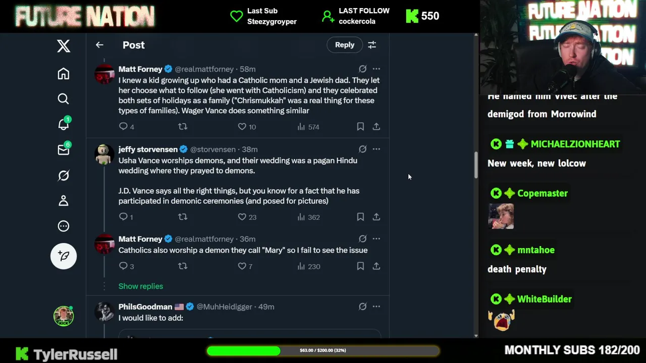Like jeffy storvensen's post with 23 likes
The image size is (646, 363).
pos(242,217)
